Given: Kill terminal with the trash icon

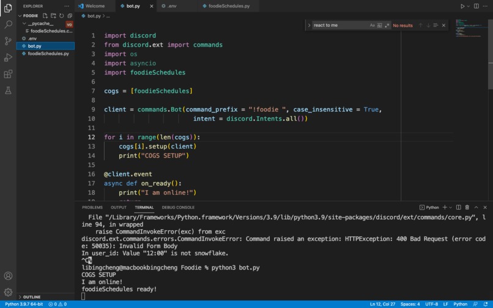Looking at the screenshot, I should (467, 207).
